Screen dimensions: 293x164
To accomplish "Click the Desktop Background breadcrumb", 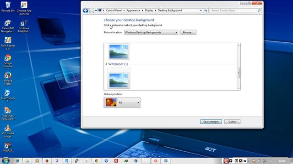I will pos(170,10).
